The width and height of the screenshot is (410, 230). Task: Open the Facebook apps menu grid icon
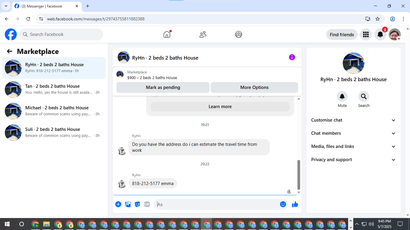pyautogui.click(x=366, y=34)
